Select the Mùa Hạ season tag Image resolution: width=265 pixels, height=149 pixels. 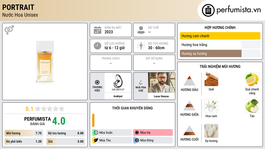point(153,133)
